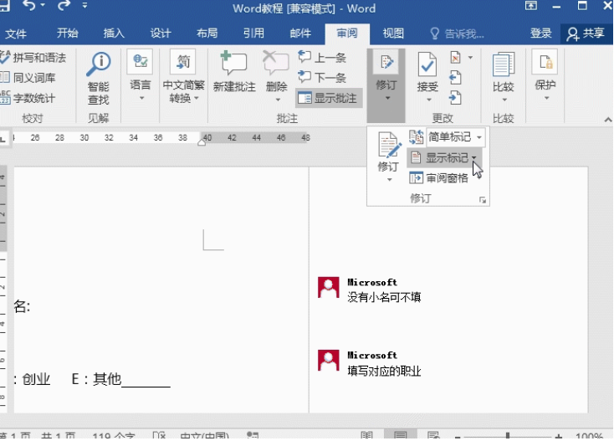Click the 告诉我 search box
The image size is (614, 441).
point(458,34)
